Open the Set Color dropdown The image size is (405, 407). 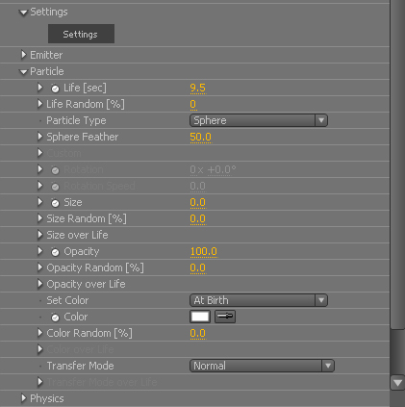(259, 300)
